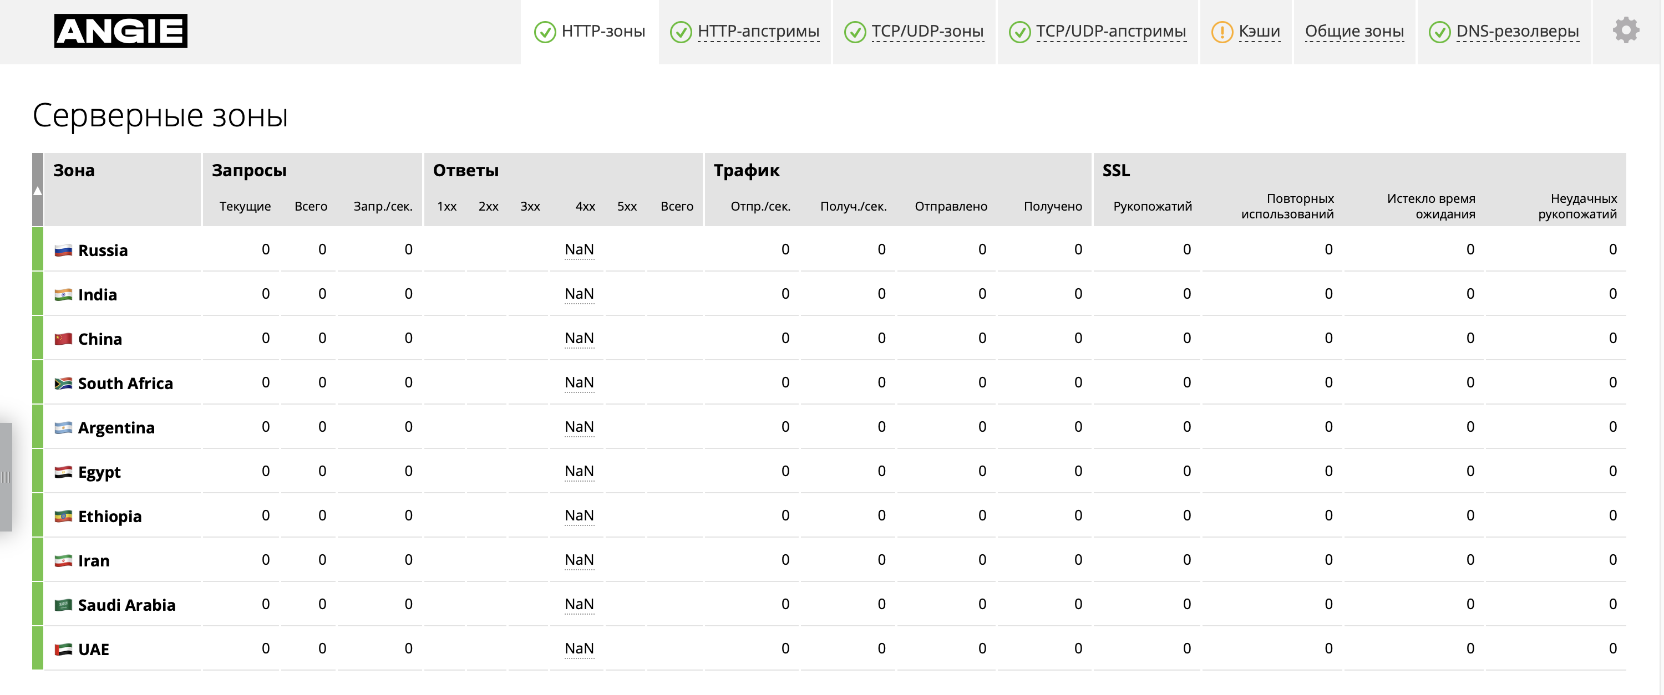Click the Серверные зоны page heading

tap(160, 116)
